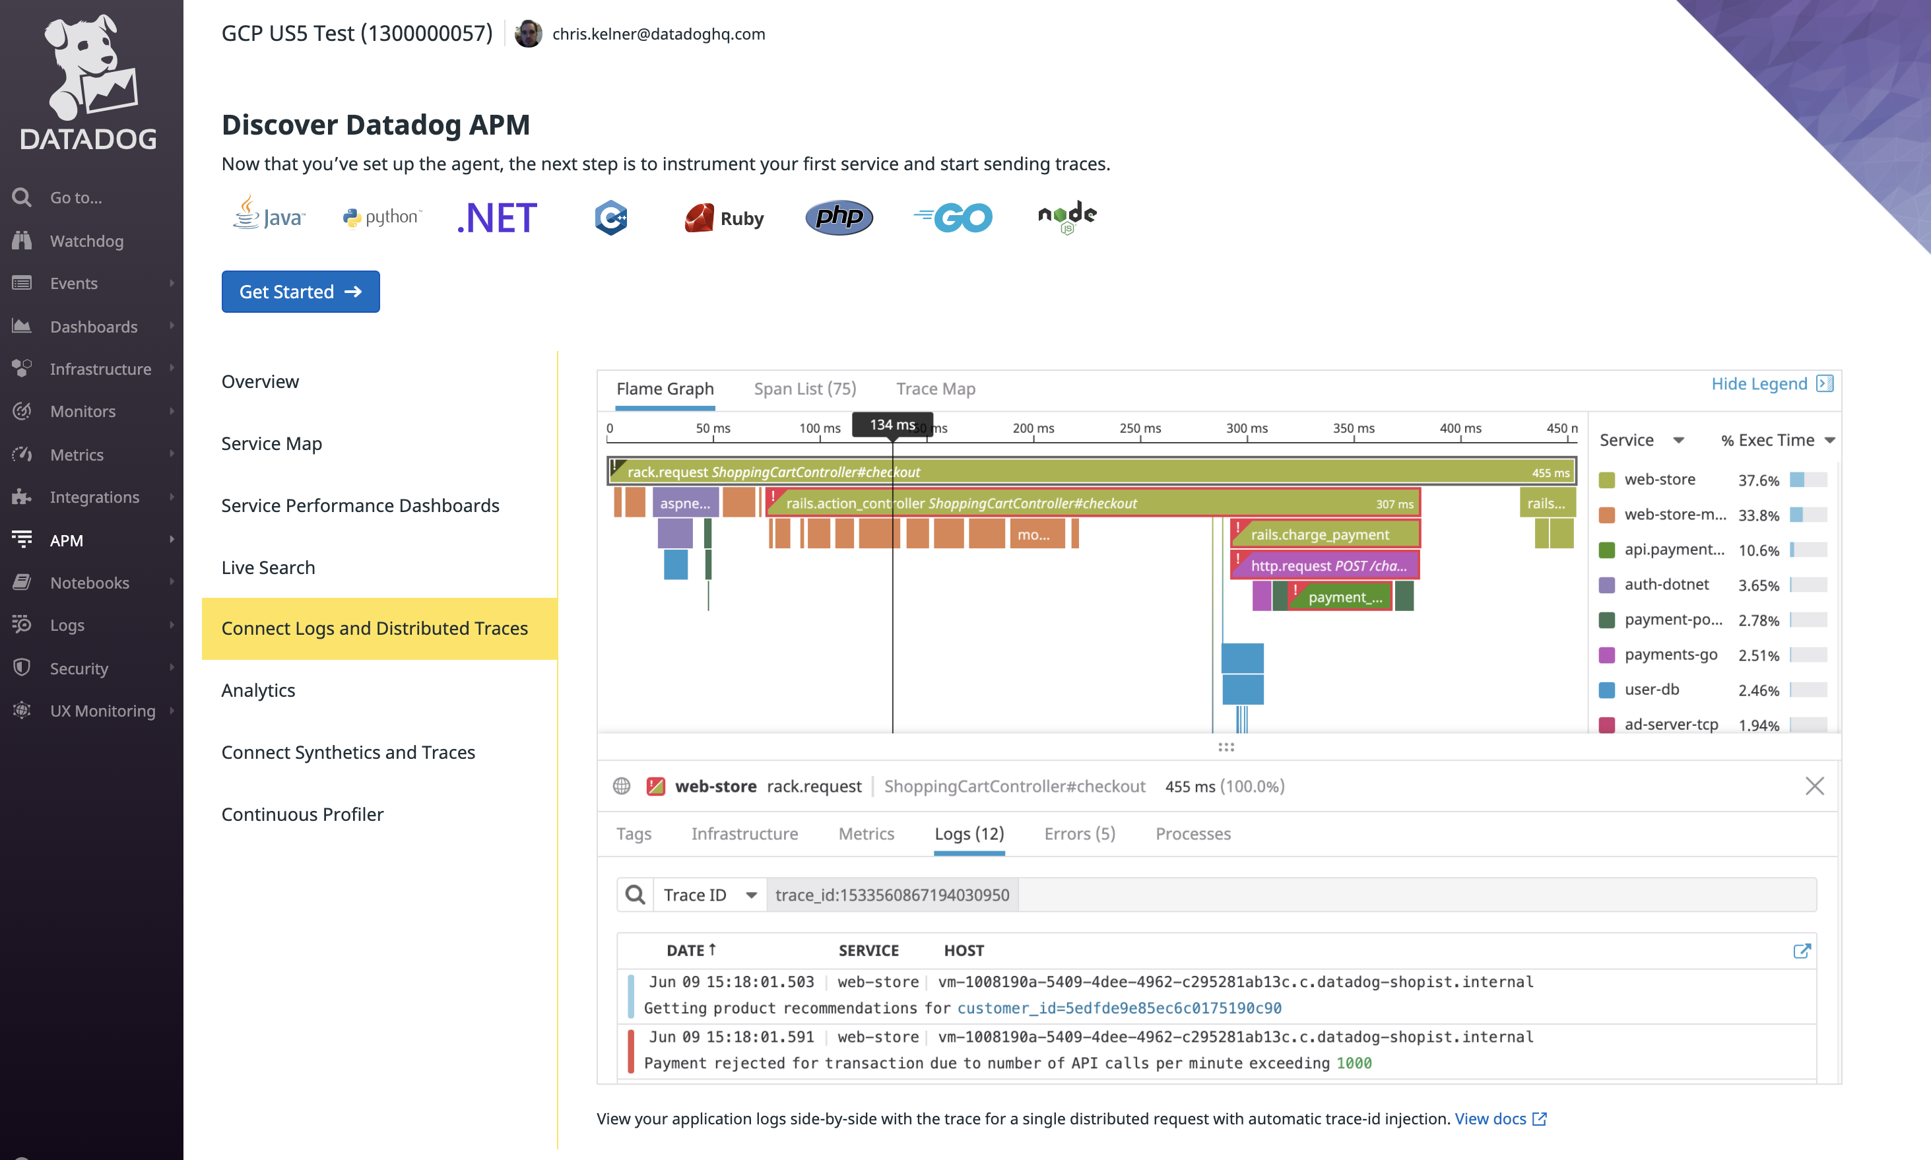1931x1160 pixels.
Task: Select the Go language logo
Action: point(953,217)
